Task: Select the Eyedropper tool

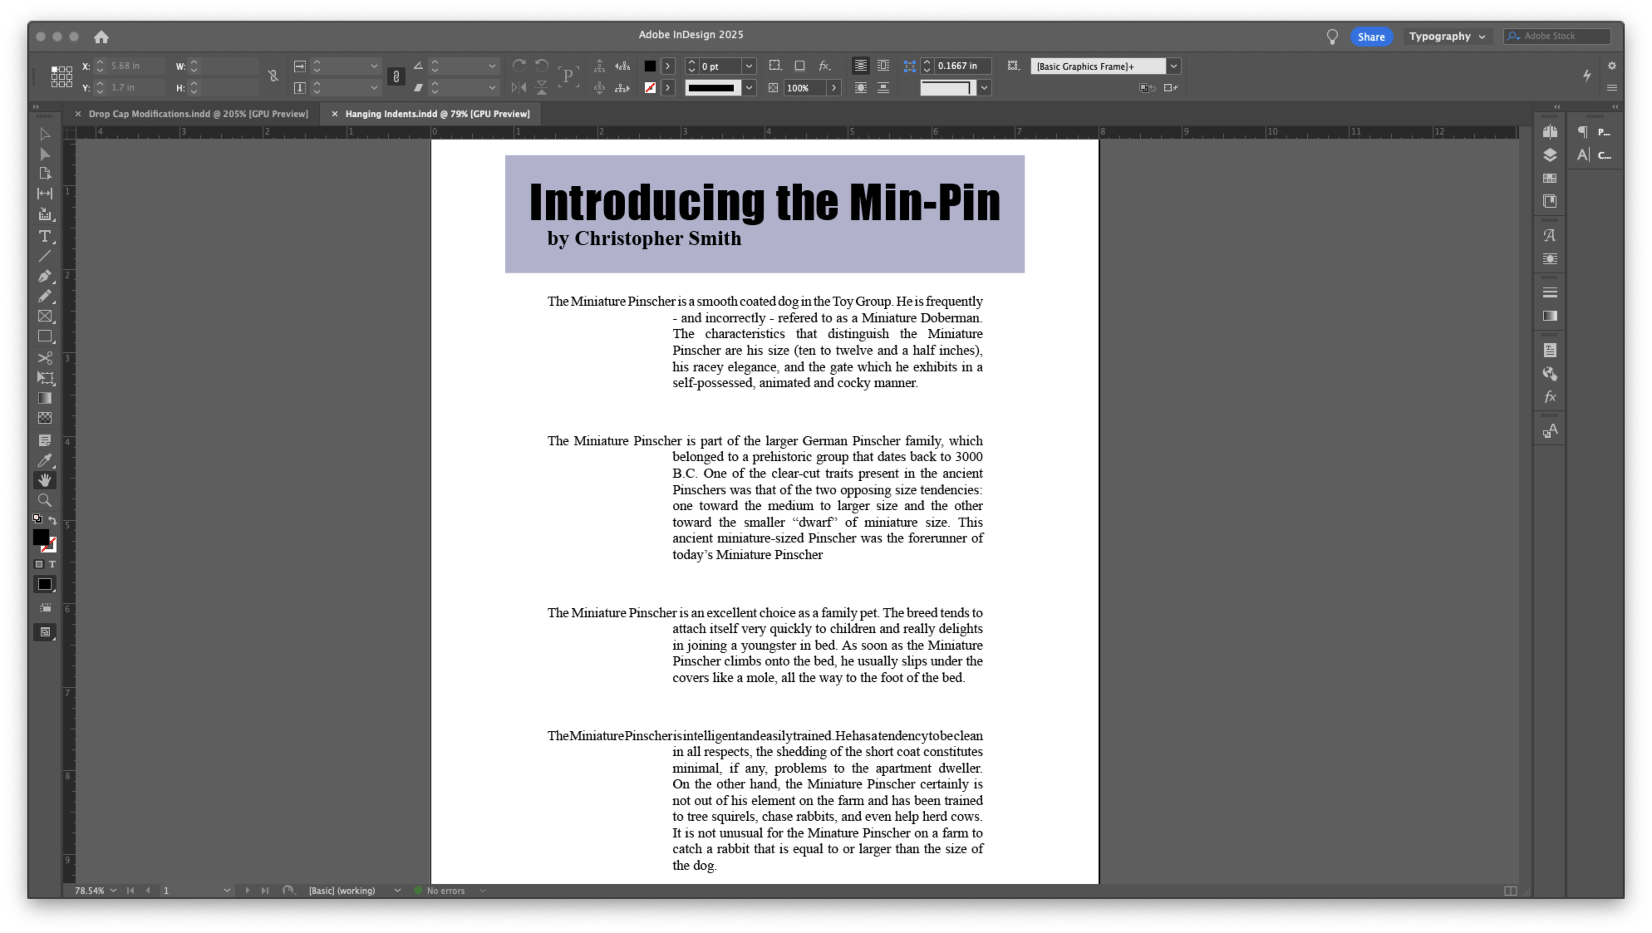Action: point(45,460)
